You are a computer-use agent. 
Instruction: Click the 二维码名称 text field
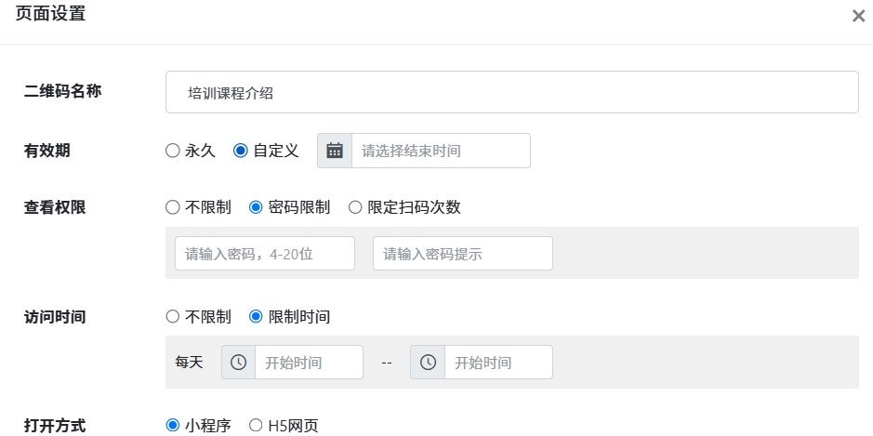pos(511,92)
